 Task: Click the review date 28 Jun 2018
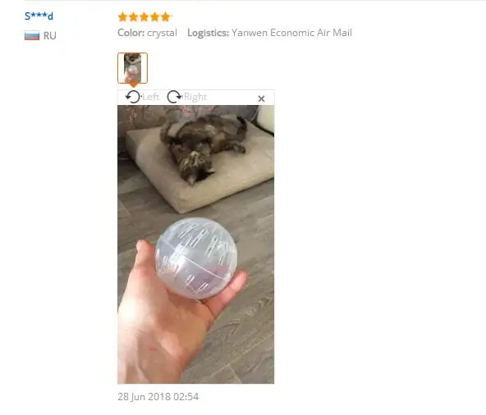[158, 397]
